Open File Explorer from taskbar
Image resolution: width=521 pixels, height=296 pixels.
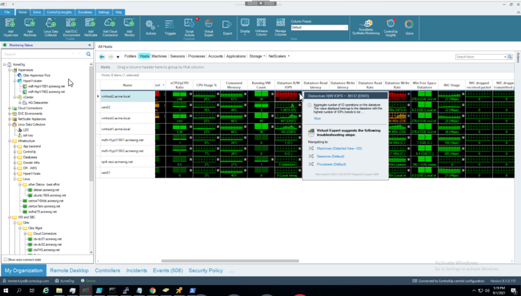(59, 290)
